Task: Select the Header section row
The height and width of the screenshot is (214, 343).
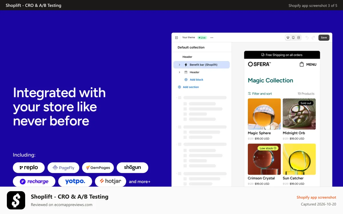Action: [x=202, y=72]
